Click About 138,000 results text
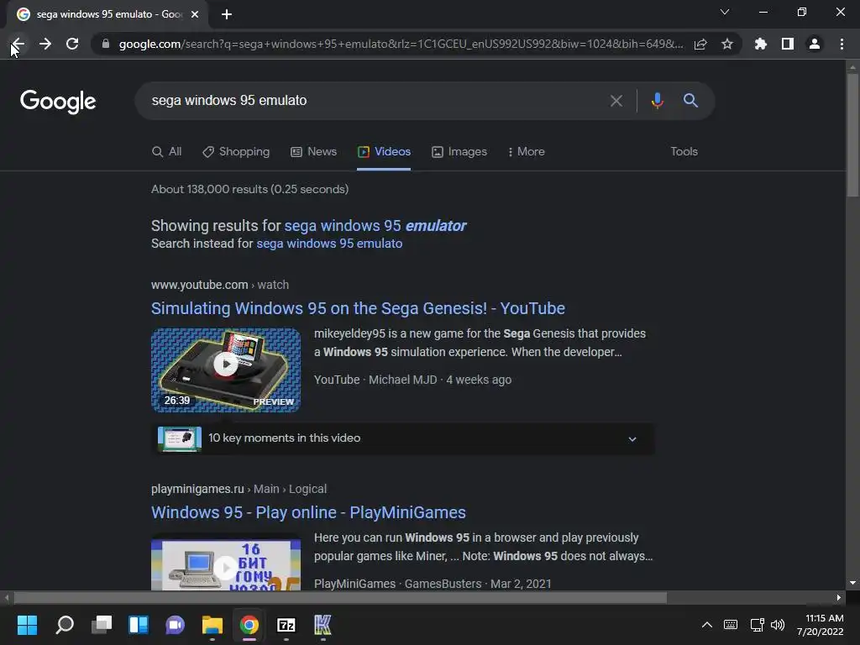860x645 pixels. 250,190
